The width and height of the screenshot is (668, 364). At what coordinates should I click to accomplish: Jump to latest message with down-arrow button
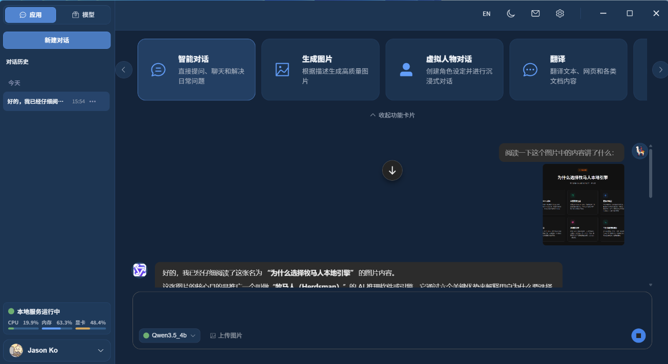[x=392, y=171]
